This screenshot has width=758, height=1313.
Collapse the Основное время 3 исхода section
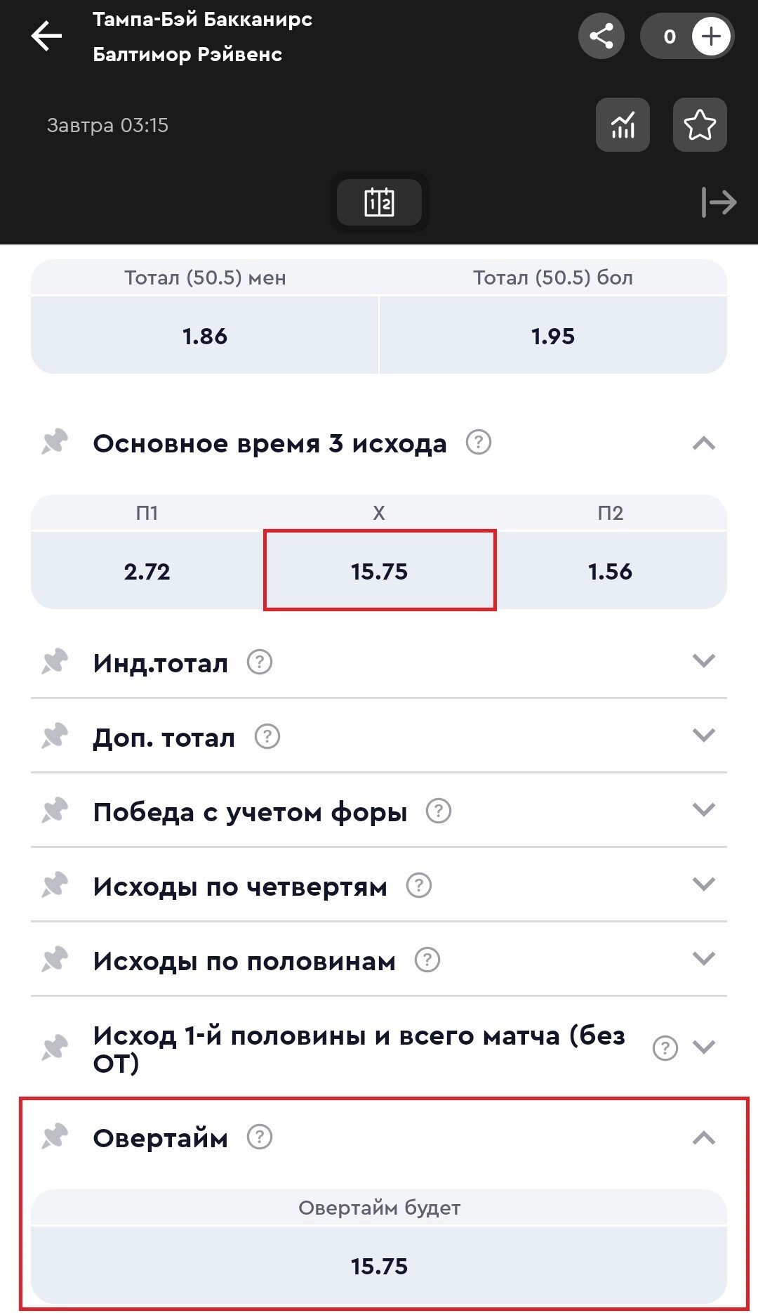[703, 443]
